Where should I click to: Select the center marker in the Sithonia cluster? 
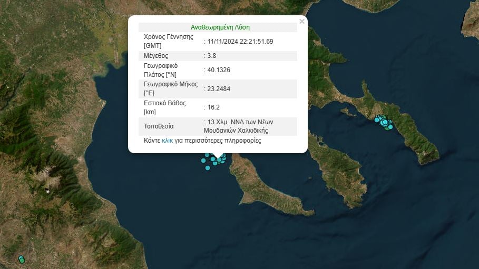point(384,121)
